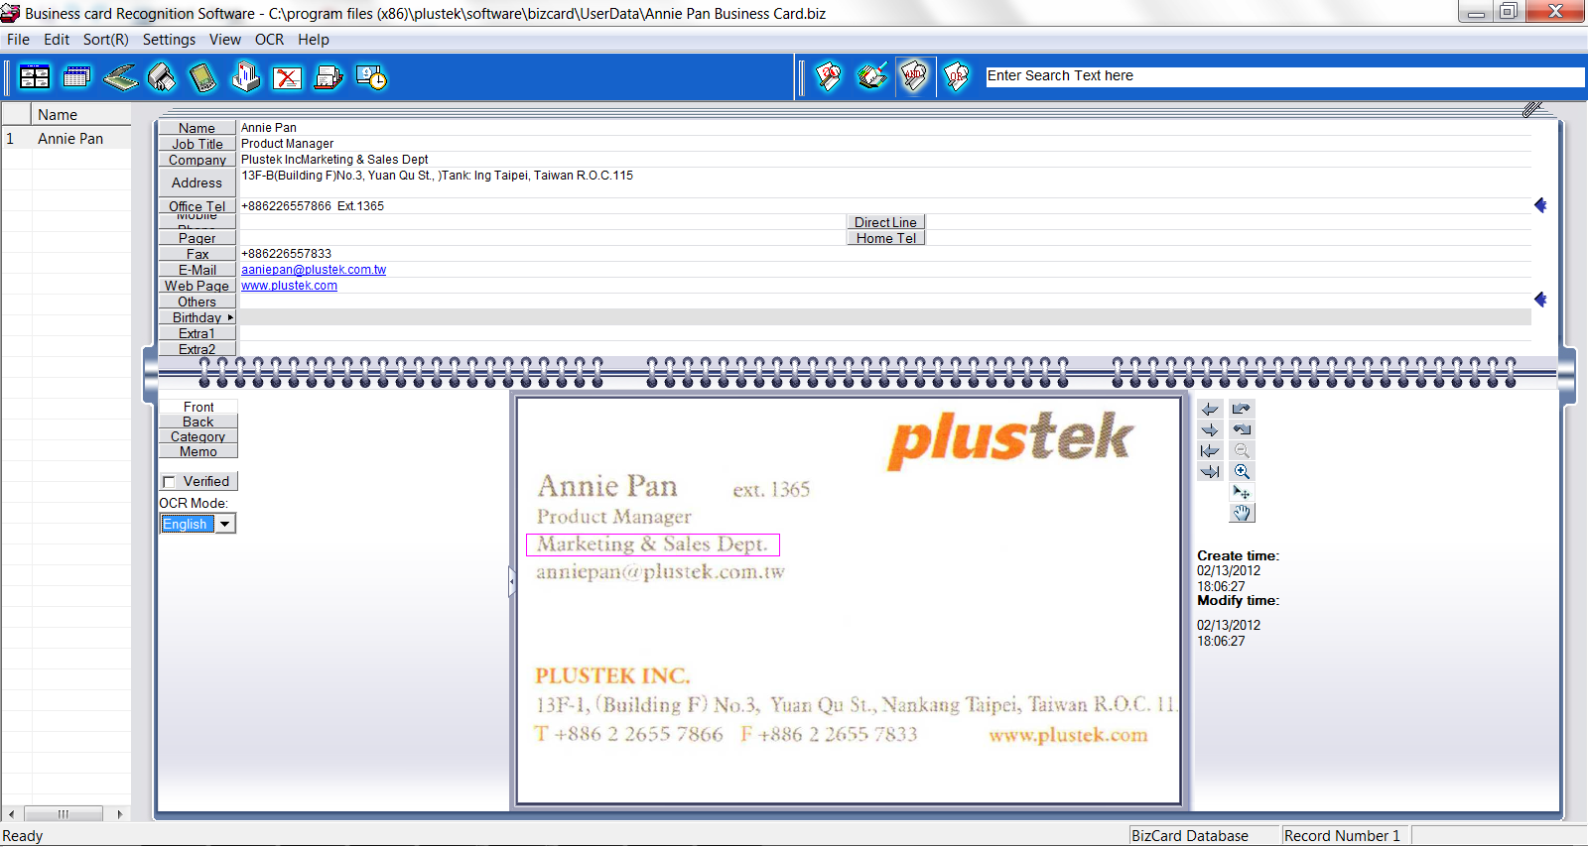
Task: Select Annie Pan row in list
Action: (x=66, y=139)
